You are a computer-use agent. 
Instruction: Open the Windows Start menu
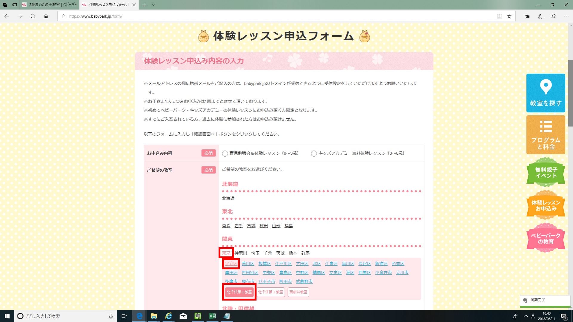coord(7,316)
